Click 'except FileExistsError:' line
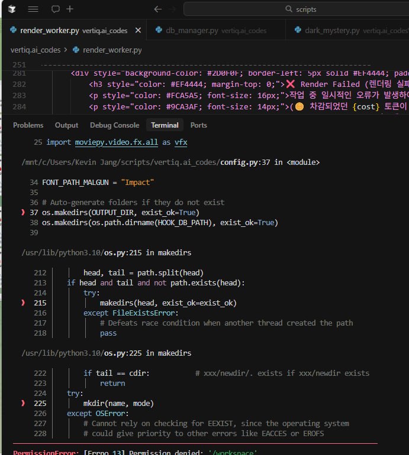Screen dimensions: 409x455 point(131,313)
